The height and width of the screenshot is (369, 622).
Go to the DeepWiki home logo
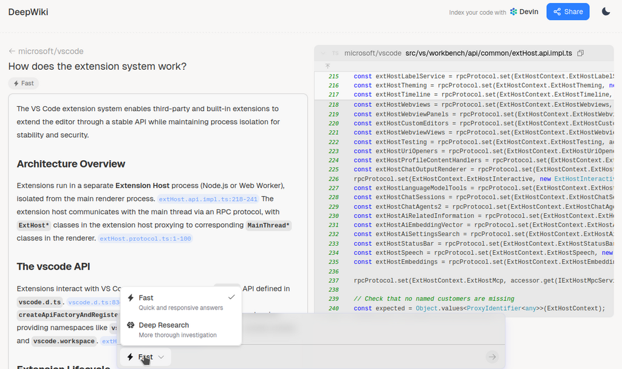pyautogui.click(x=28, y=12)
